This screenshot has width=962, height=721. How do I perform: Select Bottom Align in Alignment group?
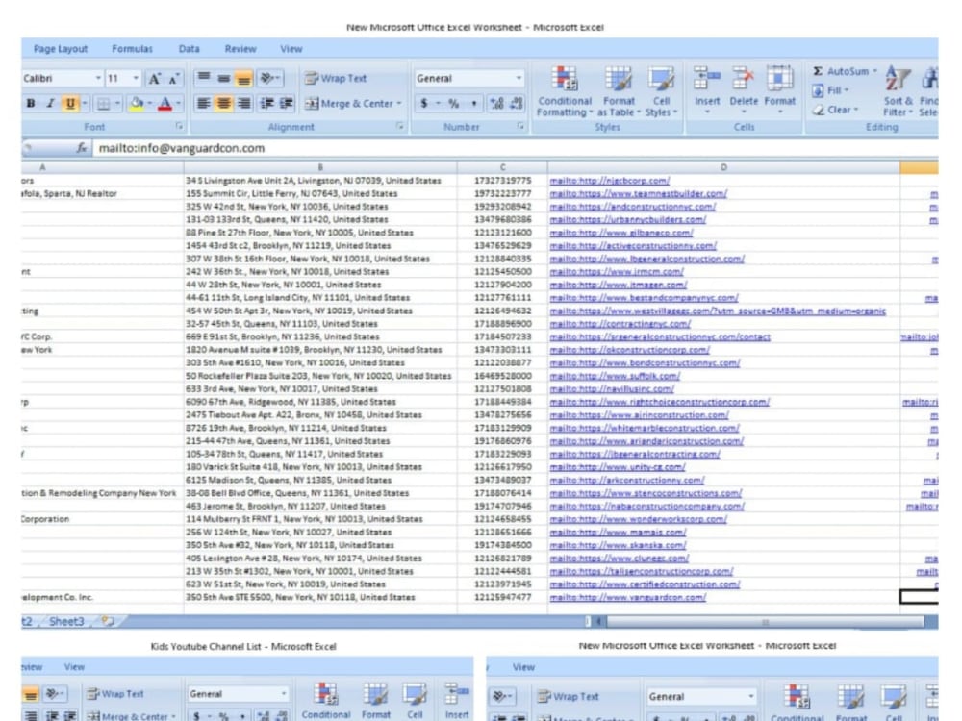[x=243, y=78]
